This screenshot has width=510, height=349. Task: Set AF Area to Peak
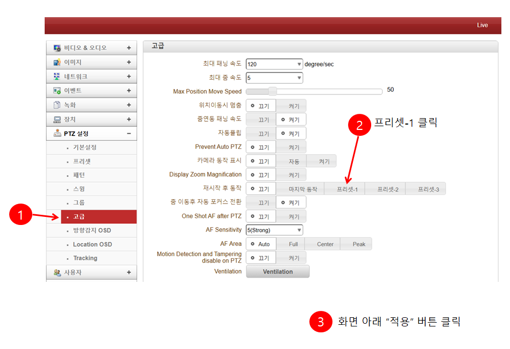356,244
